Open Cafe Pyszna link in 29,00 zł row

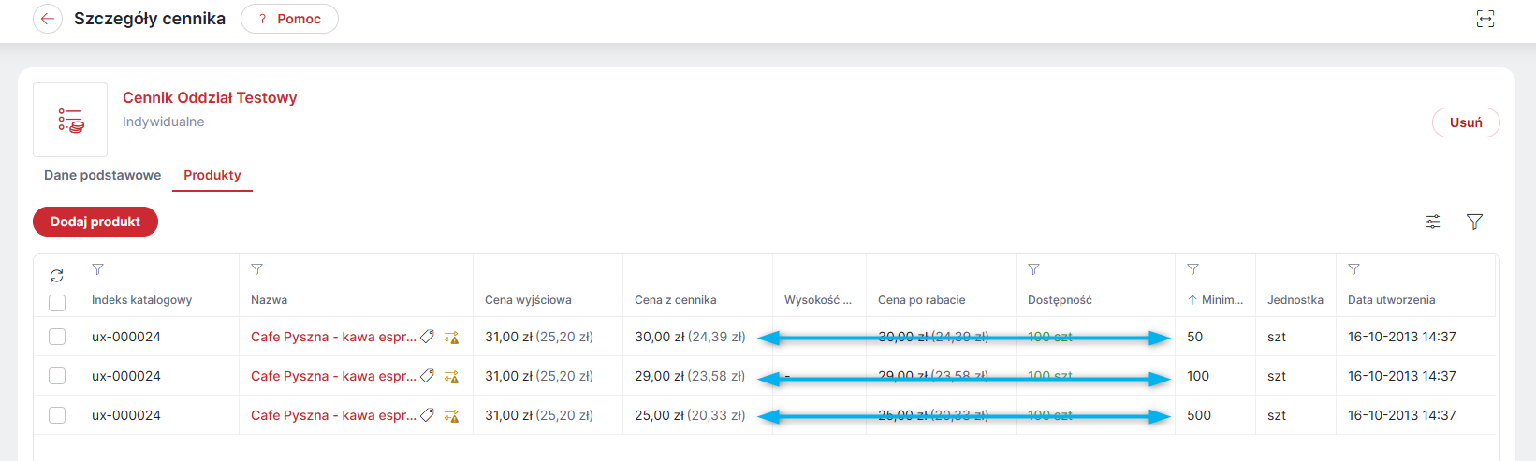[x=333, y=376]
